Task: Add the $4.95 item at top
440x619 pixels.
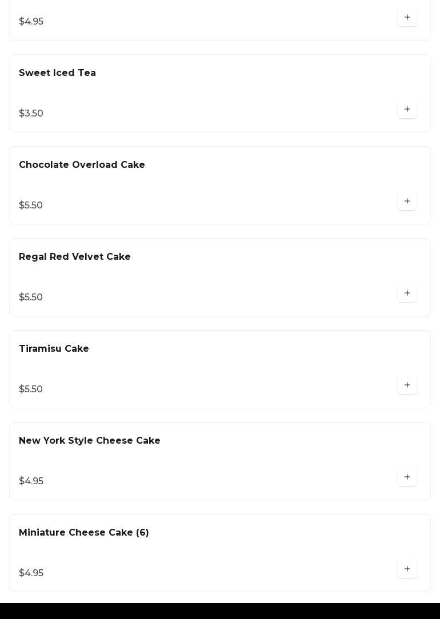Action: (x=407, y=18)
